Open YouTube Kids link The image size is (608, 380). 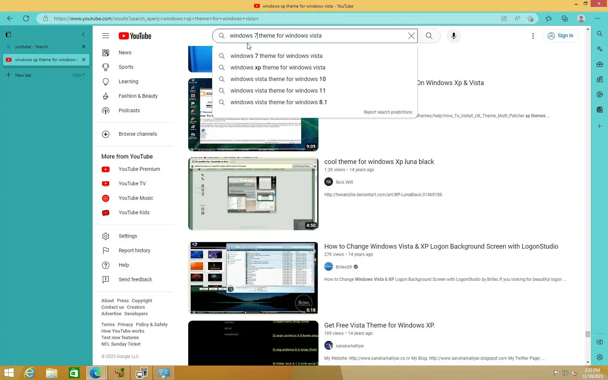click(133, 213)
